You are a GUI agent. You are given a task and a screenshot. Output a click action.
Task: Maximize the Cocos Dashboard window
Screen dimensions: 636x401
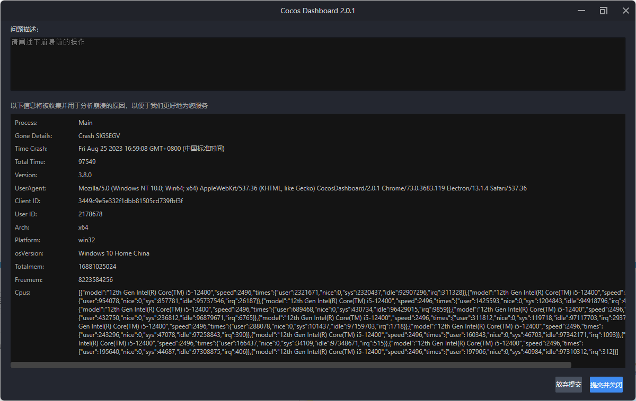coord(604,11)
